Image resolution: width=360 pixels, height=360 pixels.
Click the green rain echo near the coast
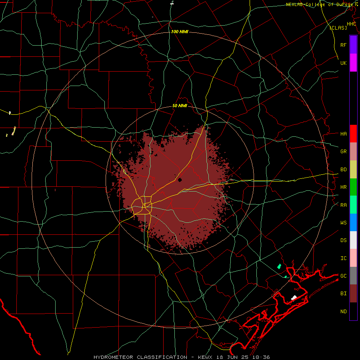[279, 266]
